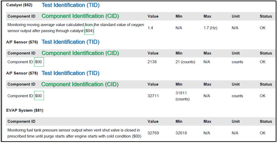Click the 1.7 (Hz) Max value
This screenshot has width=277, height=143.
210,28
